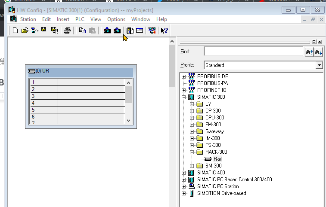Click search downward binoculars icon
Screen dimensions: 326x207
pyautogui.click(x=319, y=52)
